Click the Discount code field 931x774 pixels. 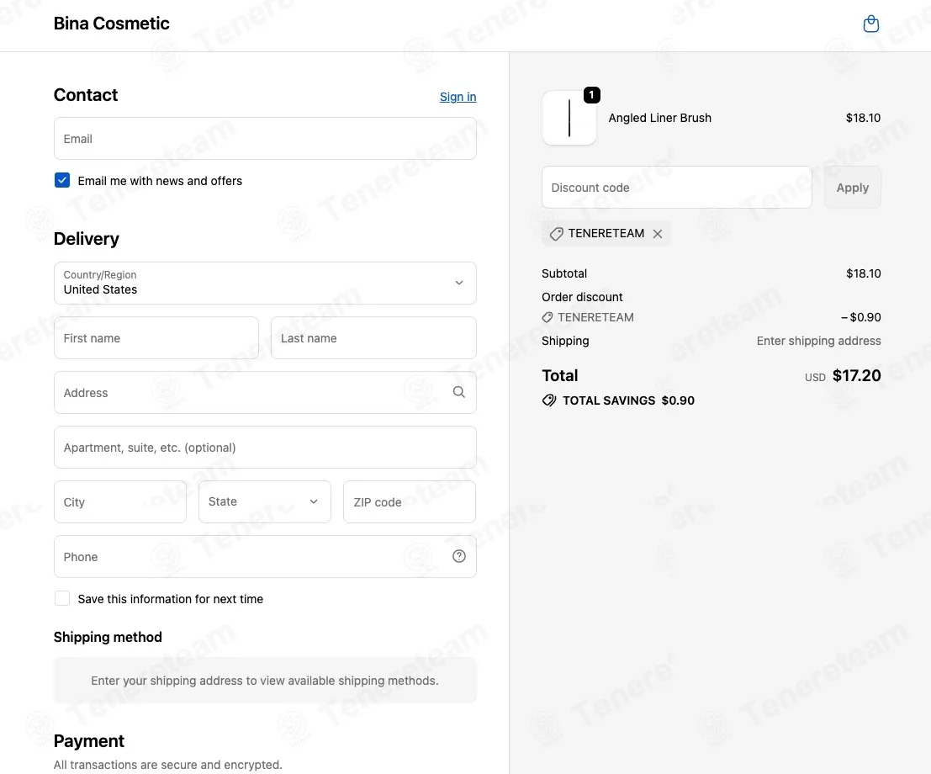pyautogui.click(x=677, y=187)
